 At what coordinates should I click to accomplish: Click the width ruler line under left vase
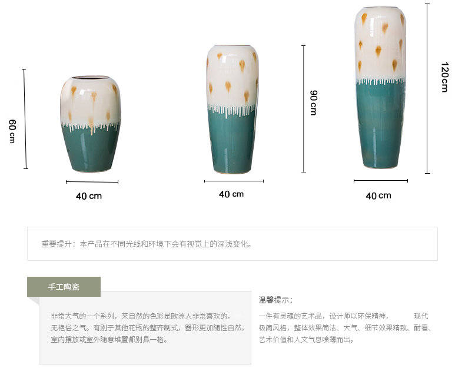click(92, 182)
